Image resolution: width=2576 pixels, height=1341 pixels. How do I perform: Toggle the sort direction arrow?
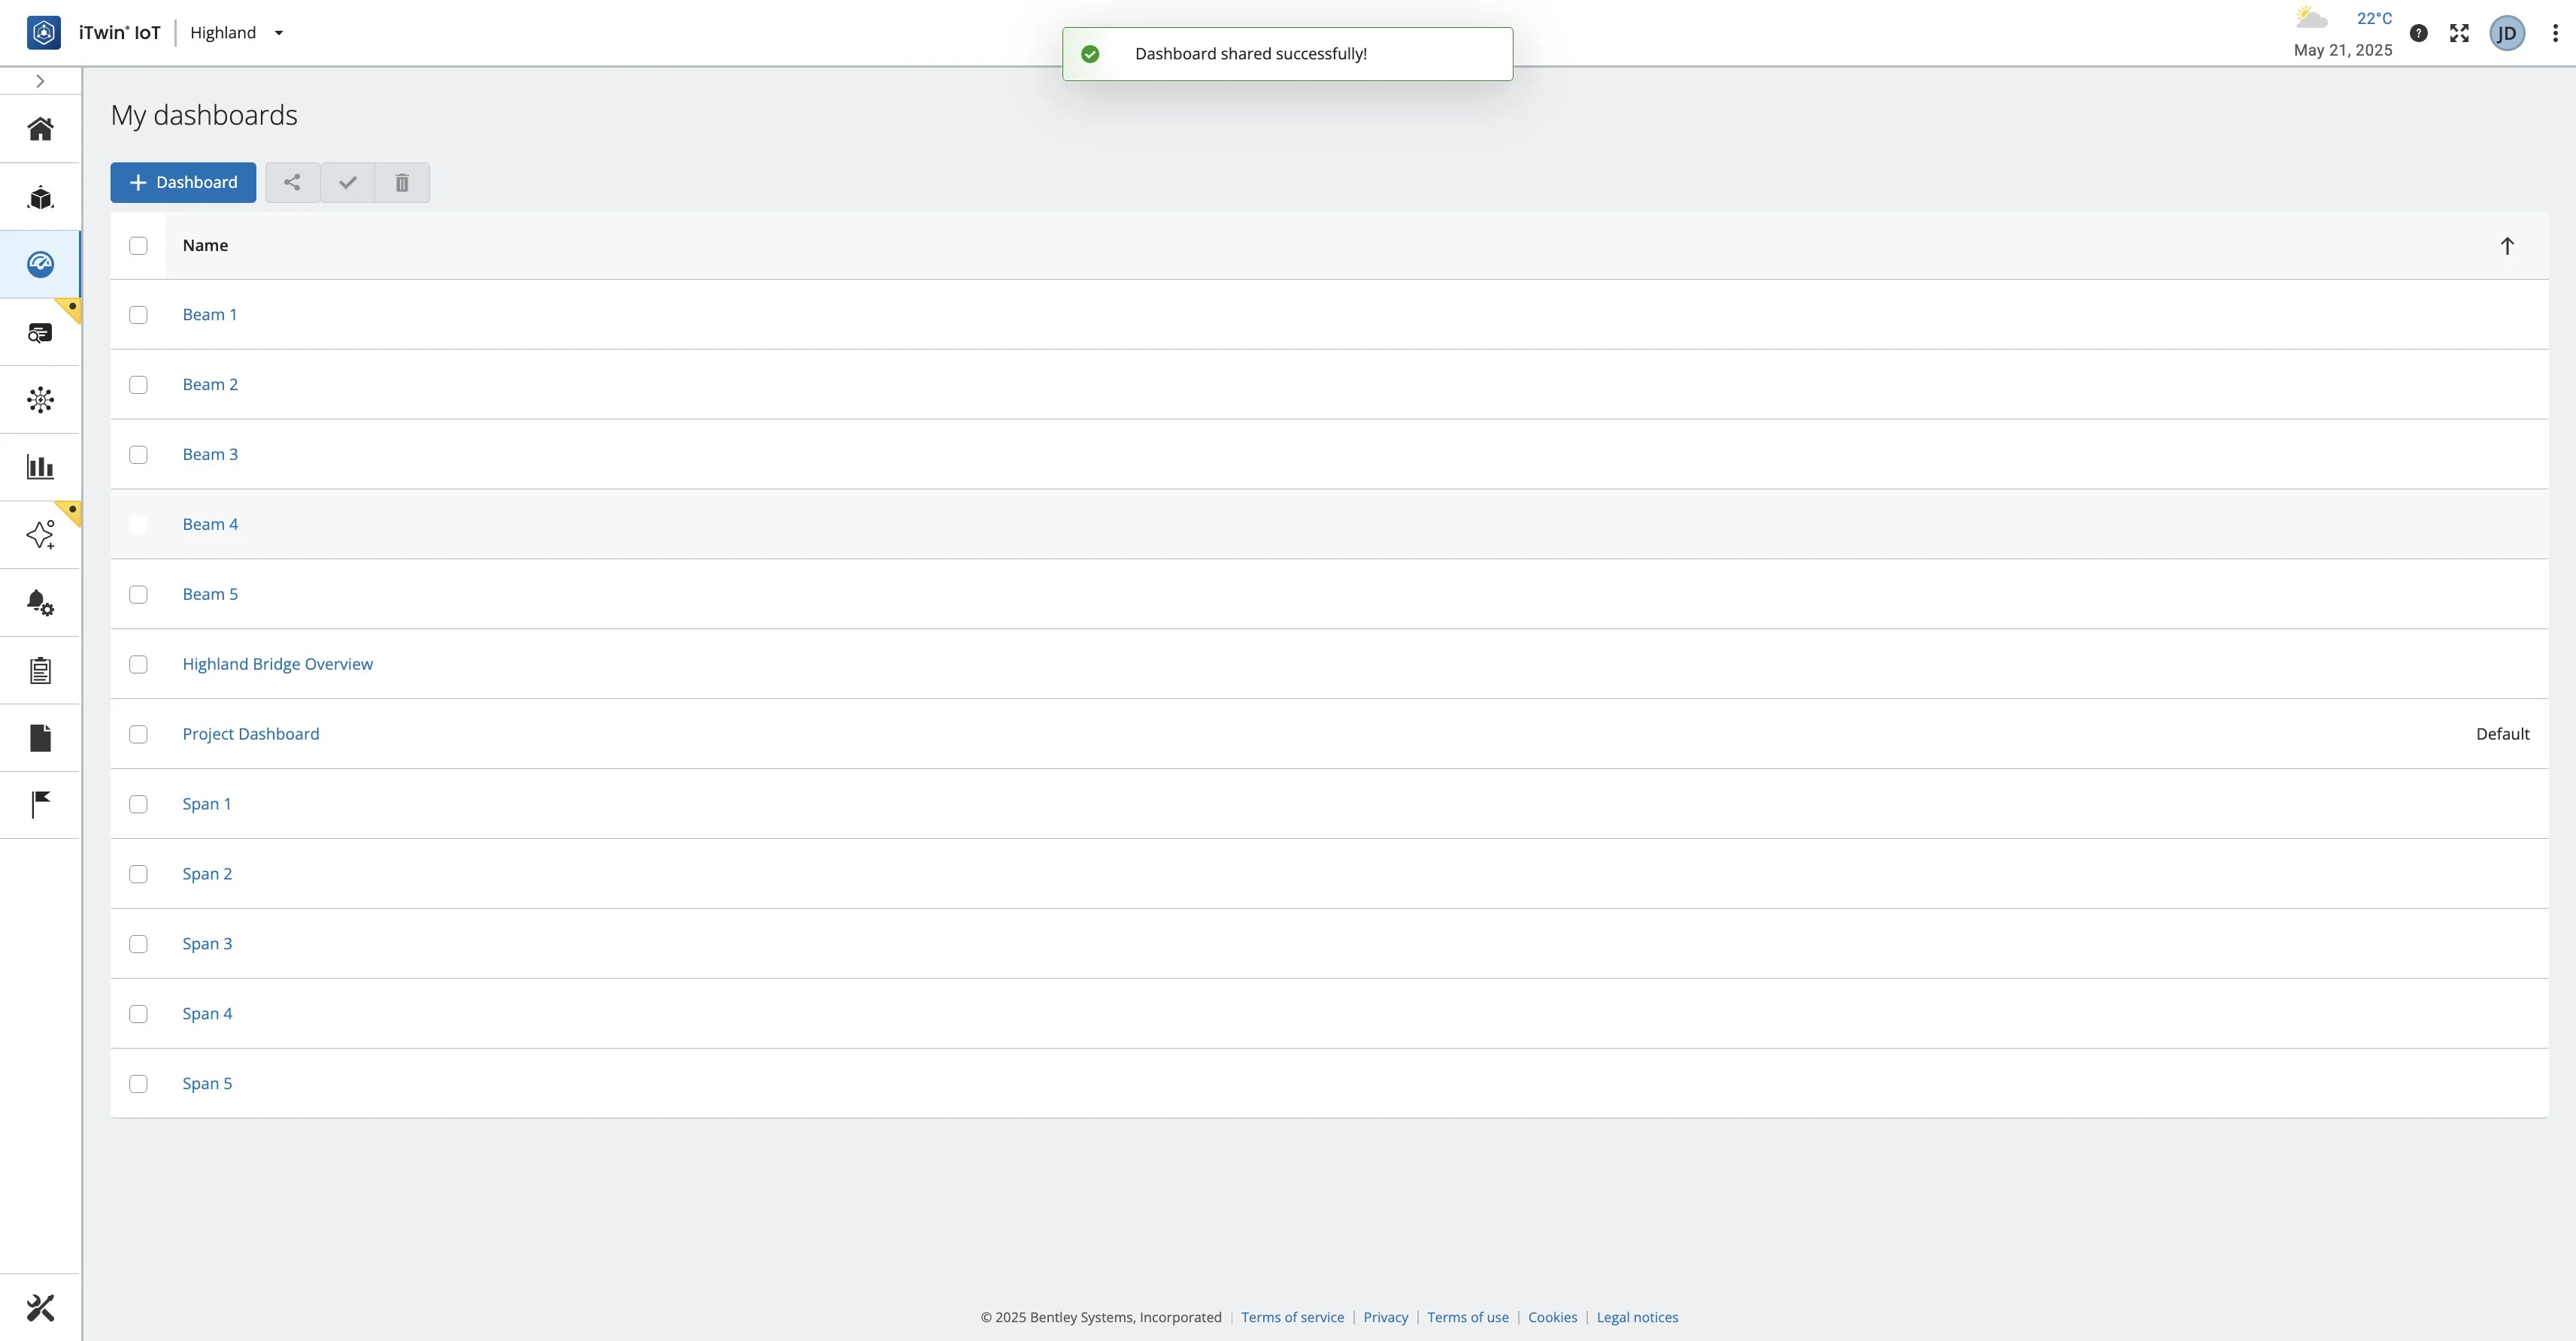coord(2506,246)
